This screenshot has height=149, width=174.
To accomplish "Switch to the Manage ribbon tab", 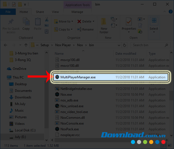I will (x=77, y=12).
